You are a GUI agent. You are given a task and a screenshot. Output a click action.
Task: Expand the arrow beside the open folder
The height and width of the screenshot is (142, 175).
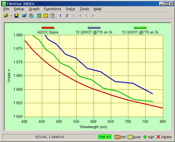tap(11, 16)
